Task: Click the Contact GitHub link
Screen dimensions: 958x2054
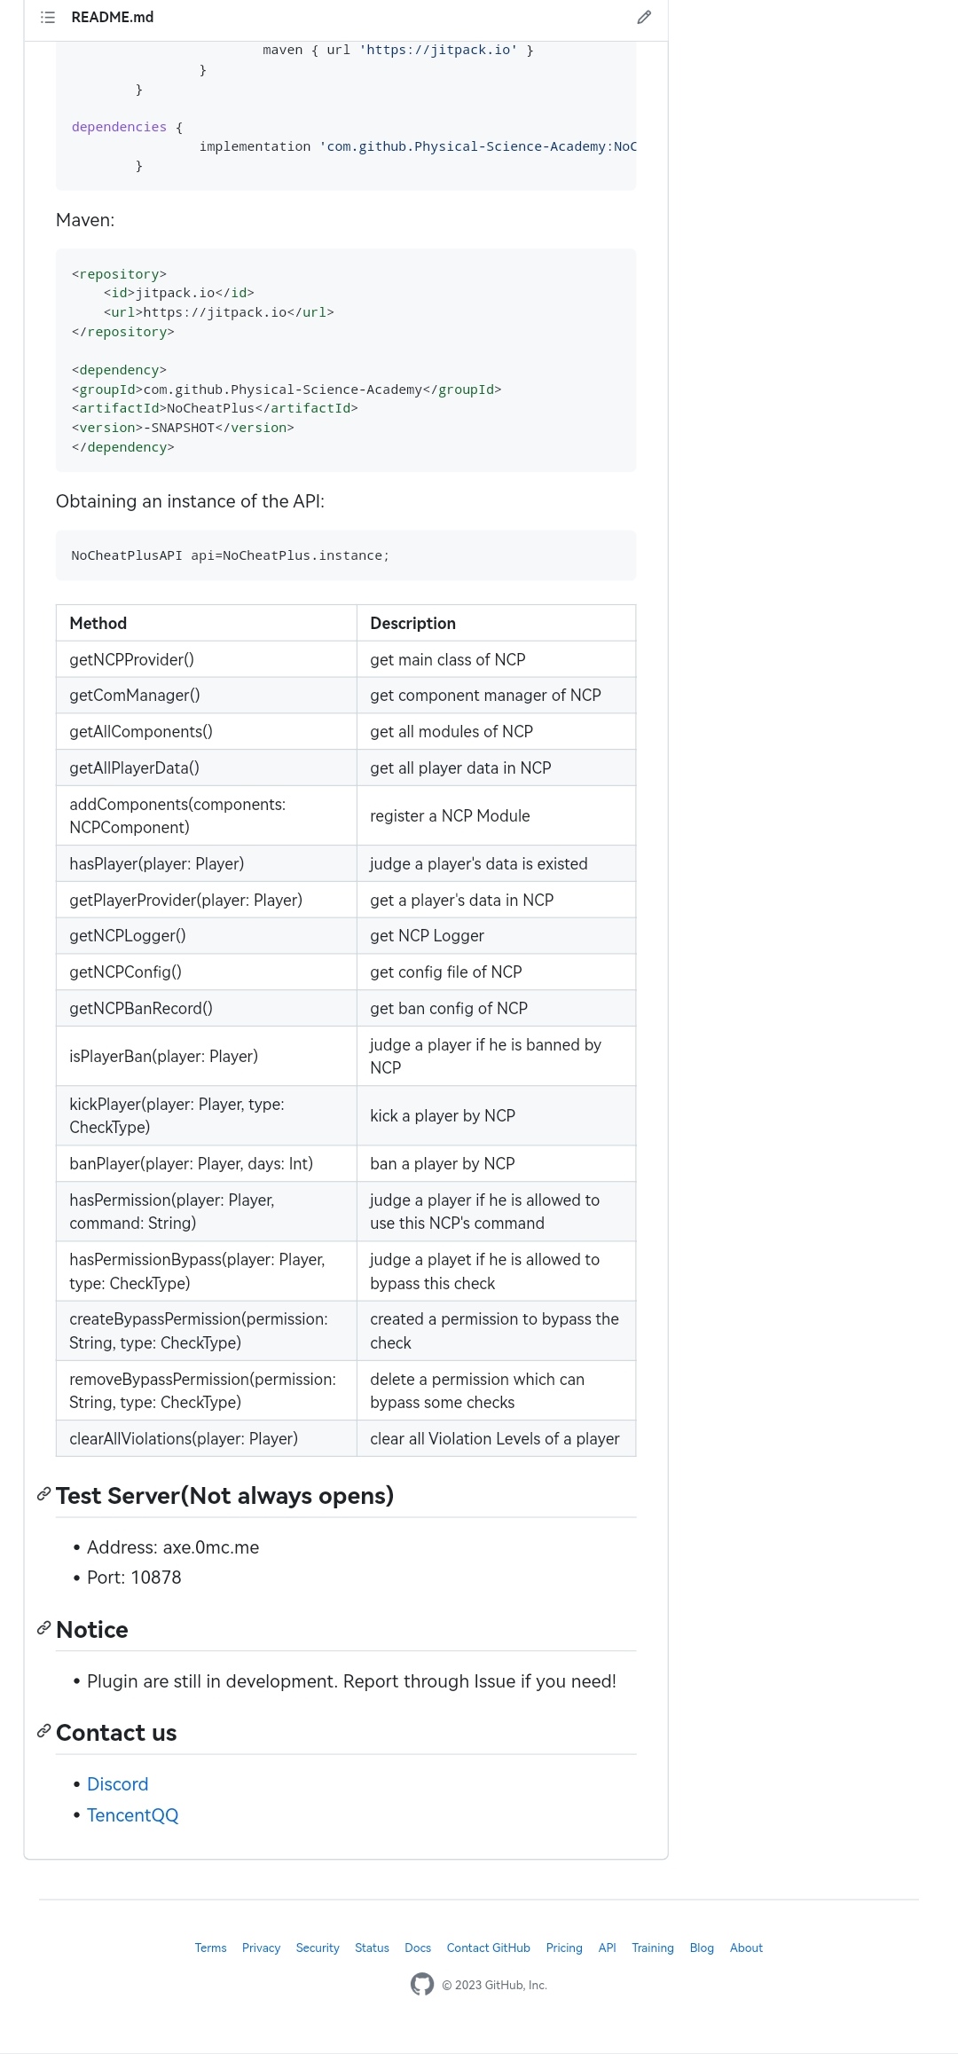Action: coord(488,1948)
